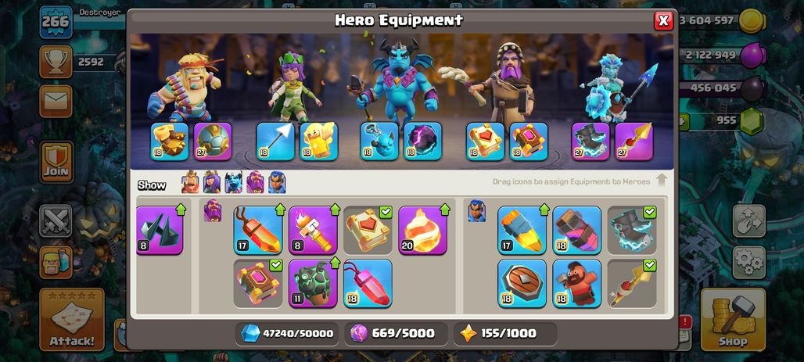
Task: Select the Rocket Spear level 17 equipment
Action: pyautogui.click(x=522, y=230)
